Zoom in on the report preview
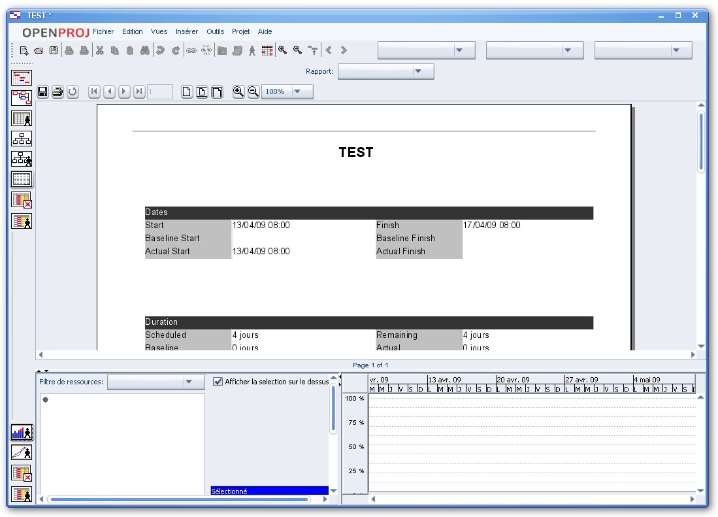718x517 pixels. [238, 92]
